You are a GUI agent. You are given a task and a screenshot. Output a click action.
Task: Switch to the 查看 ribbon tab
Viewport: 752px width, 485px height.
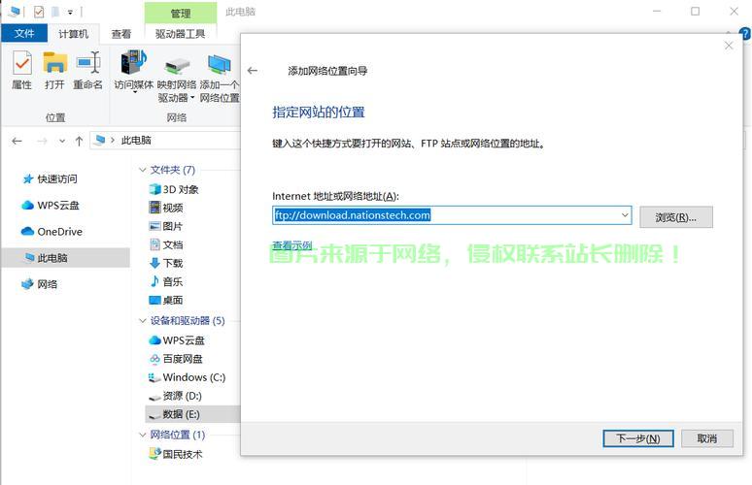(120, 34)
